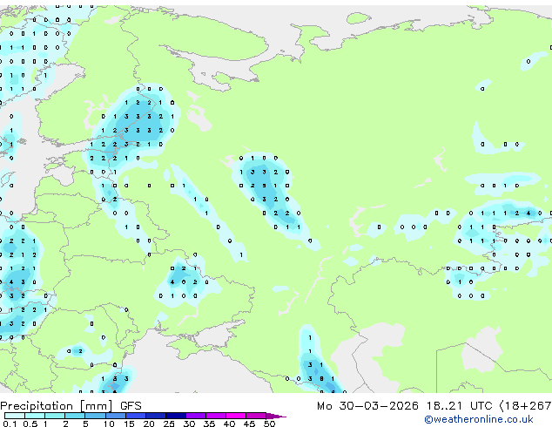Click the 'Precipitation [mm]' legend title
Screen dimensions: 552x427
click(57, 406)
